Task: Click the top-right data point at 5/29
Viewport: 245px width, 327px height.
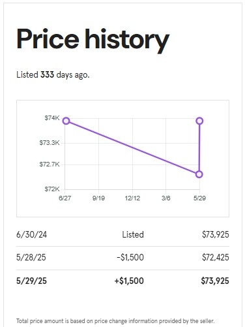Action: click(199, 121)
